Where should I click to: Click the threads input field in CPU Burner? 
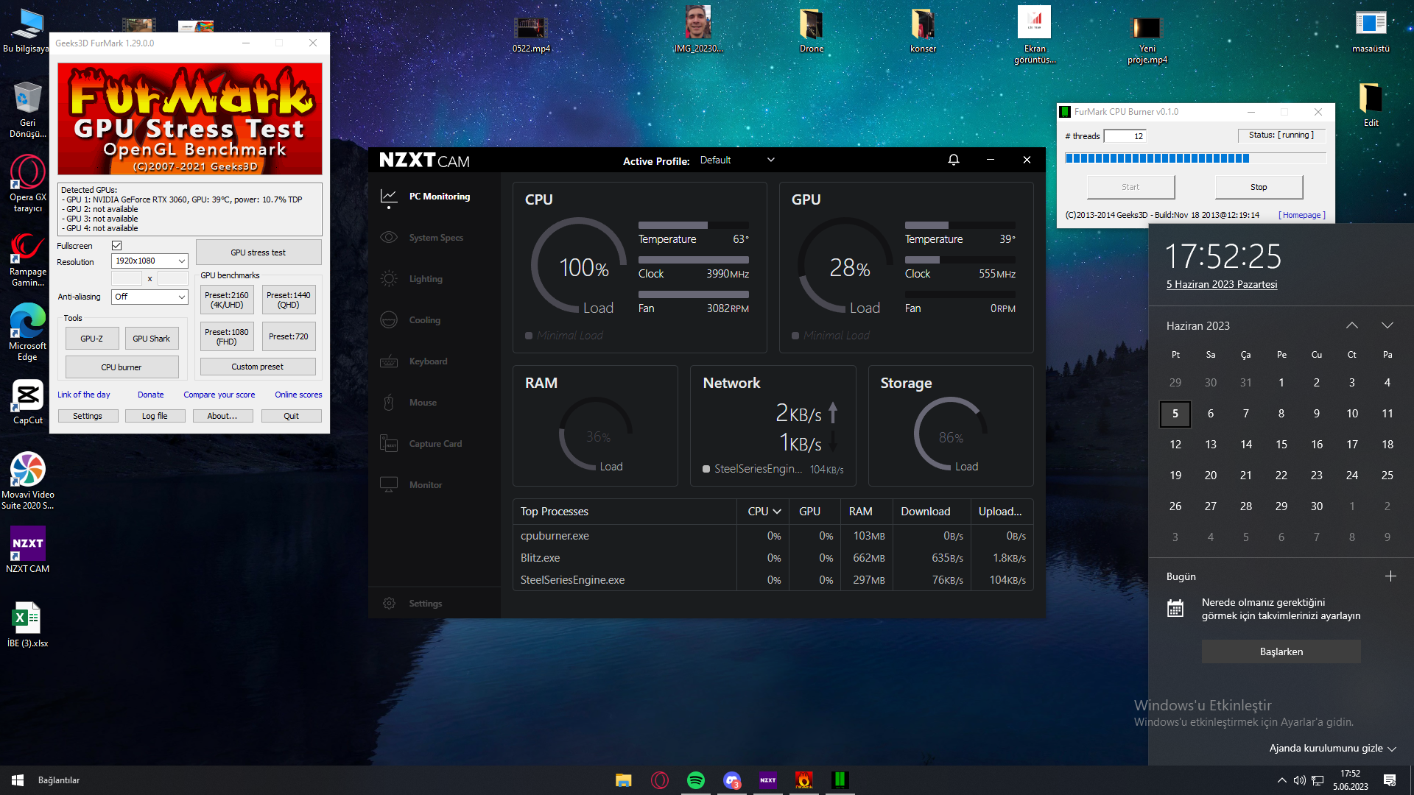point(1125,136)
